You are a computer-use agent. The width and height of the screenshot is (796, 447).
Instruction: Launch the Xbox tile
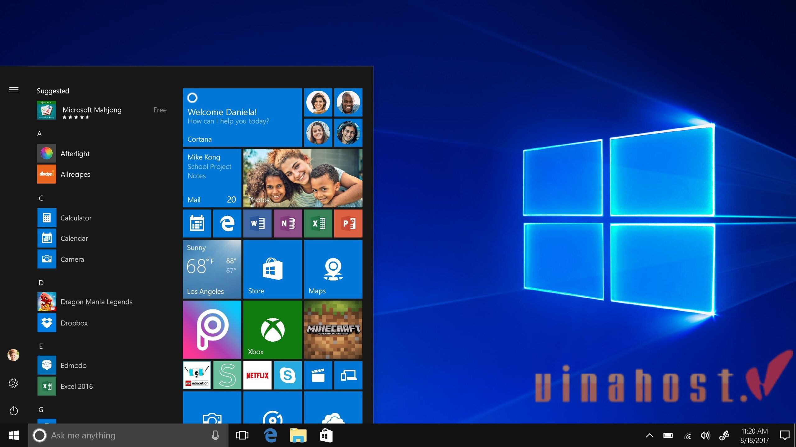(x=272, y=330)
